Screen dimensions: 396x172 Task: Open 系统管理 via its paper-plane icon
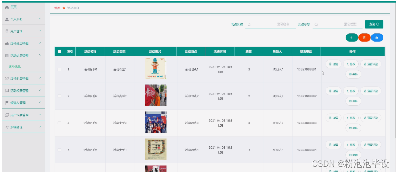point(7,127)
